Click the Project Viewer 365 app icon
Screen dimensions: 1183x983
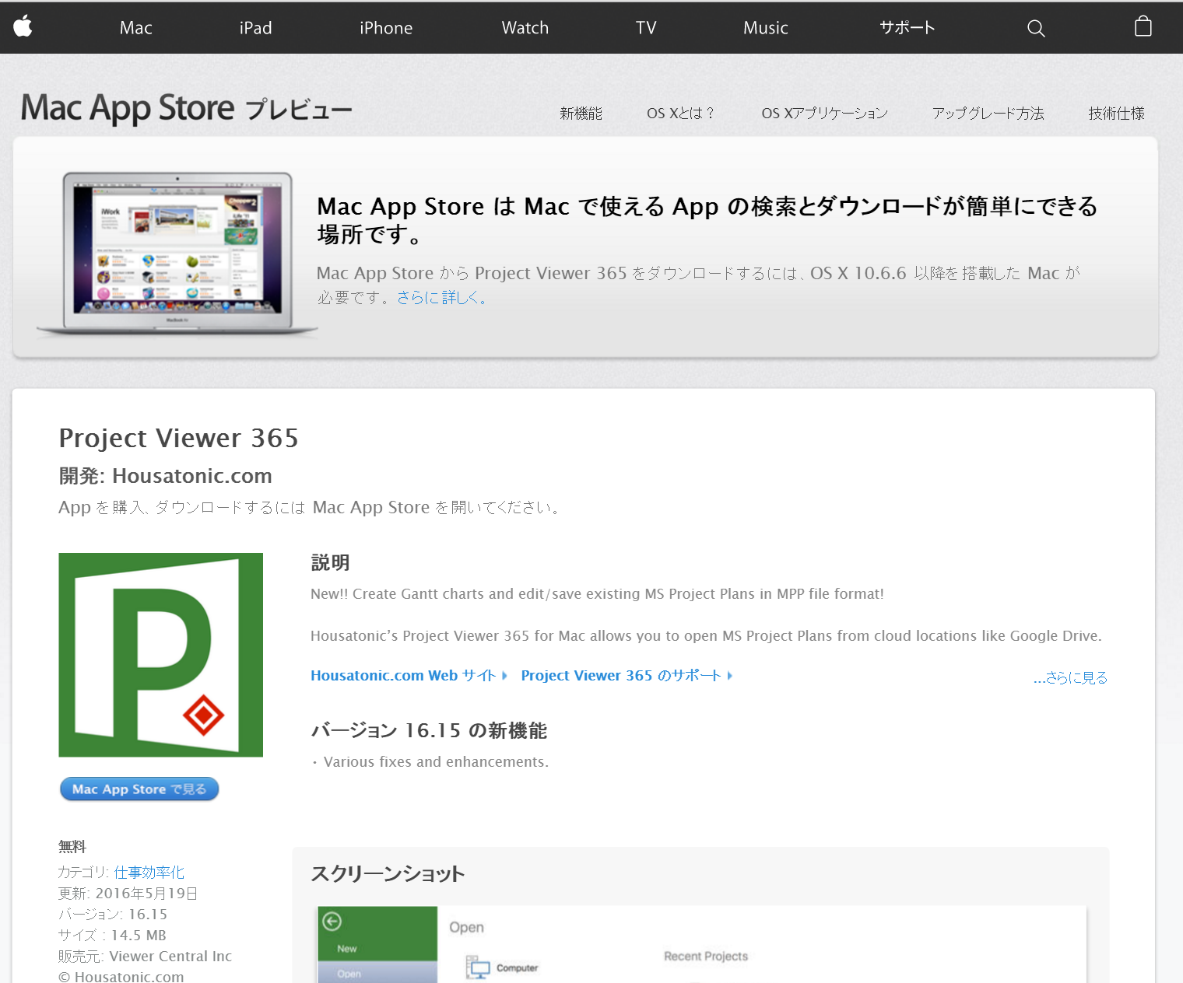[x=161, y=655]
